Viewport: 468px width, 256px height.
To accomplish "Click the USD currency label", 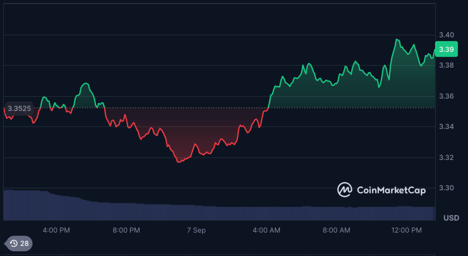I will (451, 218).
